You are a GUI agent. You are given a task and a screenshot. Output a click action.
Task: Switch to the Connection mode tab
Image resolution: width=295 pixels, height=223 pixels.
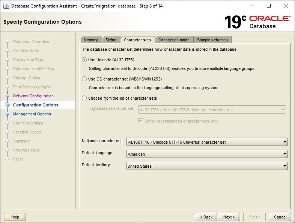[174, 40]
